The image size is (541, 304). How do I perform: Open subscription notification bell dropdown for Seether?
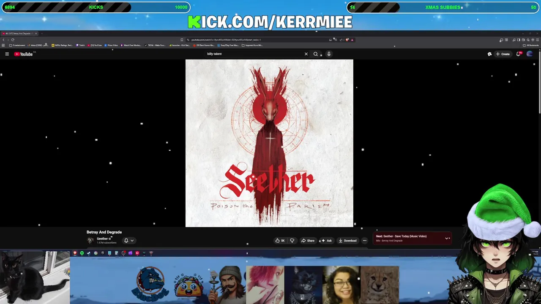pyautogui.click(x=129, y=241)
